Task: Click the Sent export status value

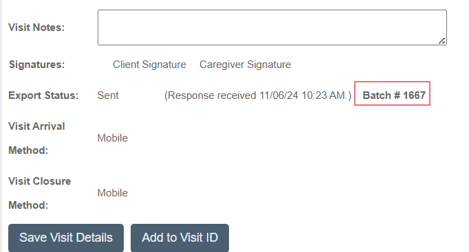Action: [108, 95]
